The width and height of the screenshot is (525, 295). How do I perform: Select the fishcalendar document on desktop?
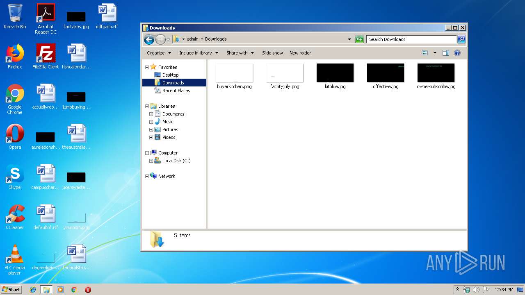point(76,57)
